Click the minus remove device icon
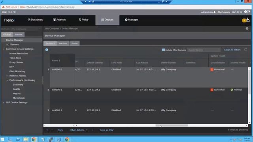 click(x=52, y=130)
